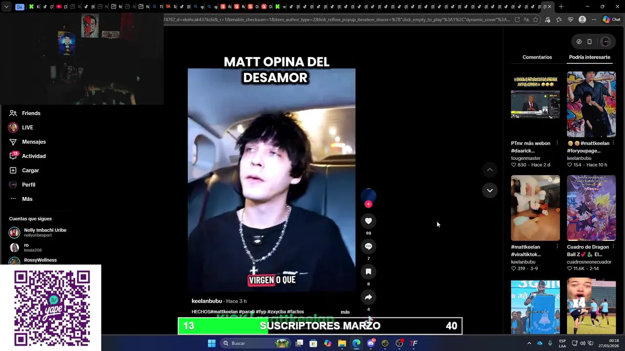The width and height of the screenshot is (625, 351).
Task: Click the #zxycba hashtag in the caption
Action: (276, 312)
